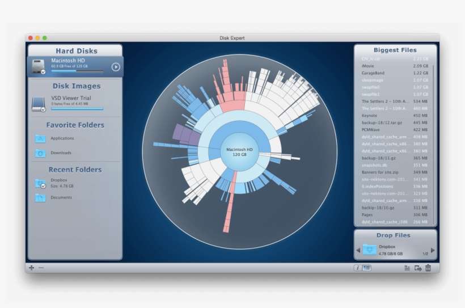Click the Dropbox label under Recent Folders
465x308 pixels.
(x=59, y=180)
